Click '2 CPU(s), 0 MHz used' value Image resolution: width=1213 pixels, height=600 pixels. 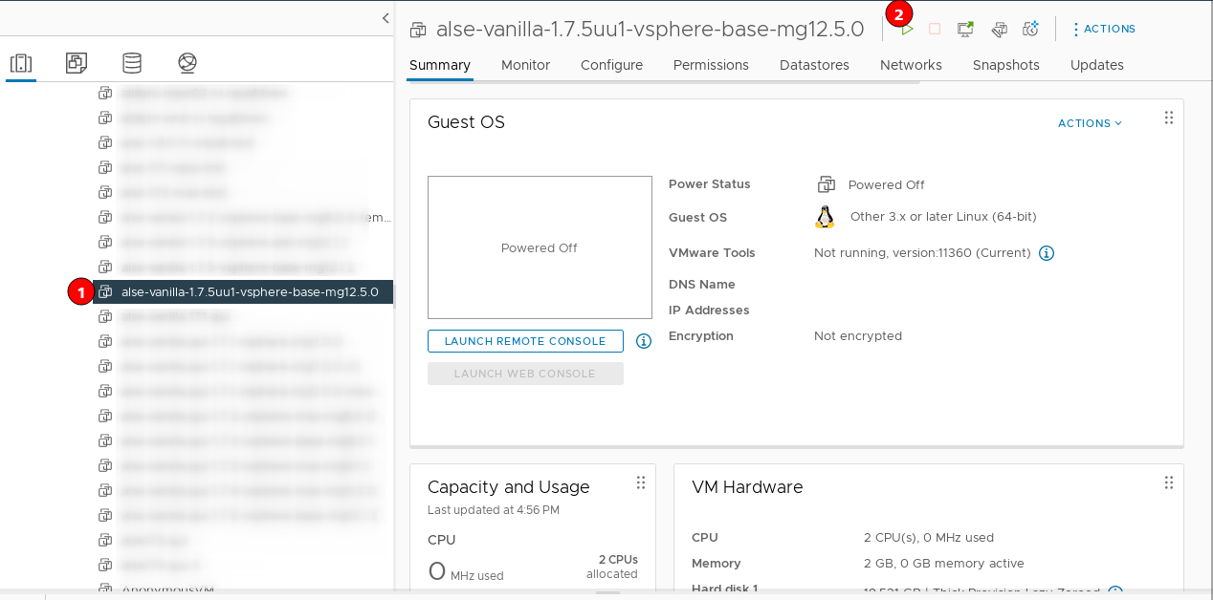click(929, 538)
